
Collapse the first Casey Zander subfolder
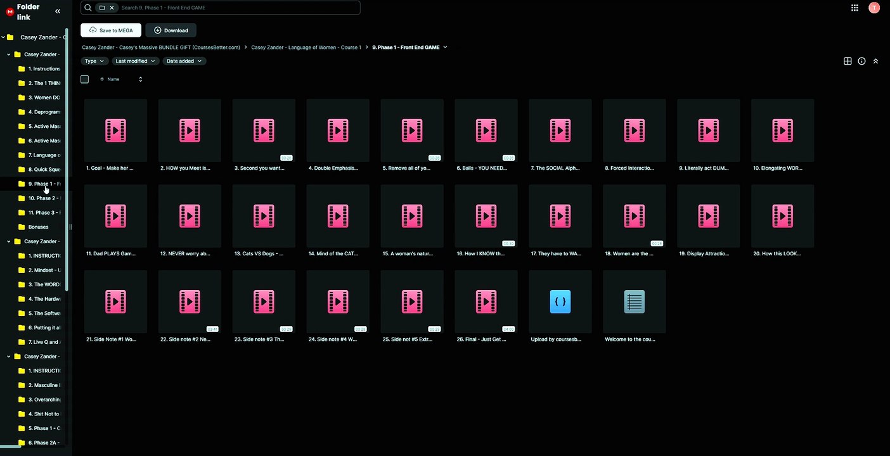point(9,54)
